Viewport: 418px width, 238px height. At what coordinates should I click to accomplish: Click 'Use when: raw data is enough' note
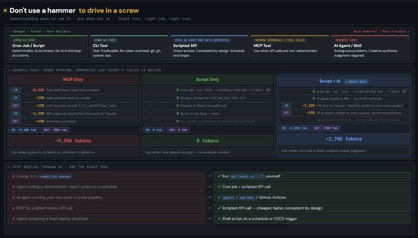coord(207,152)
